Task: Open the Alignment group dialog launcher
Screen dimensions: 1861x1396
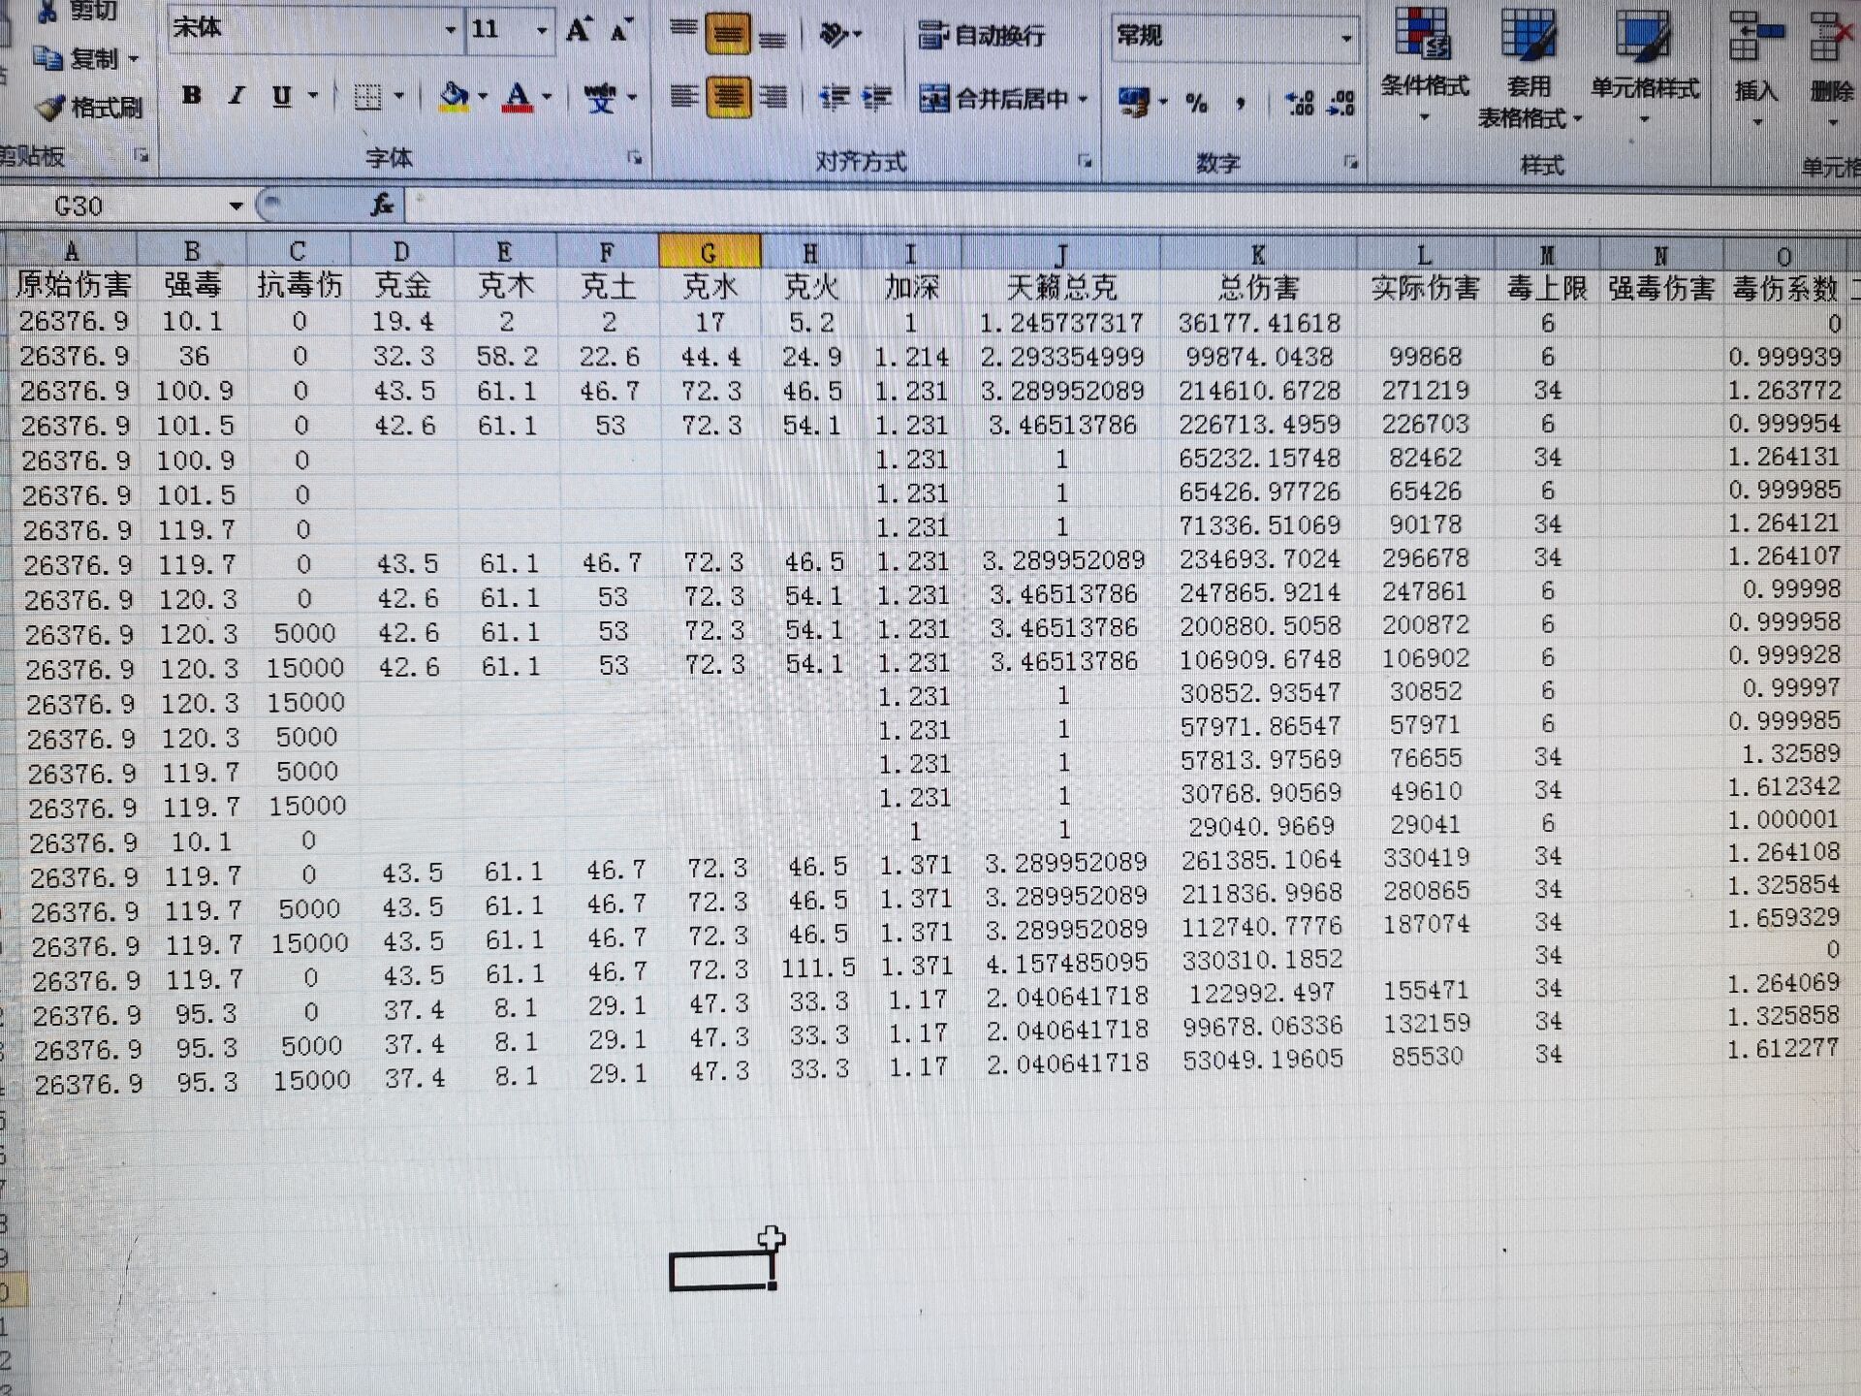Action: click(x=1085, y=161)
